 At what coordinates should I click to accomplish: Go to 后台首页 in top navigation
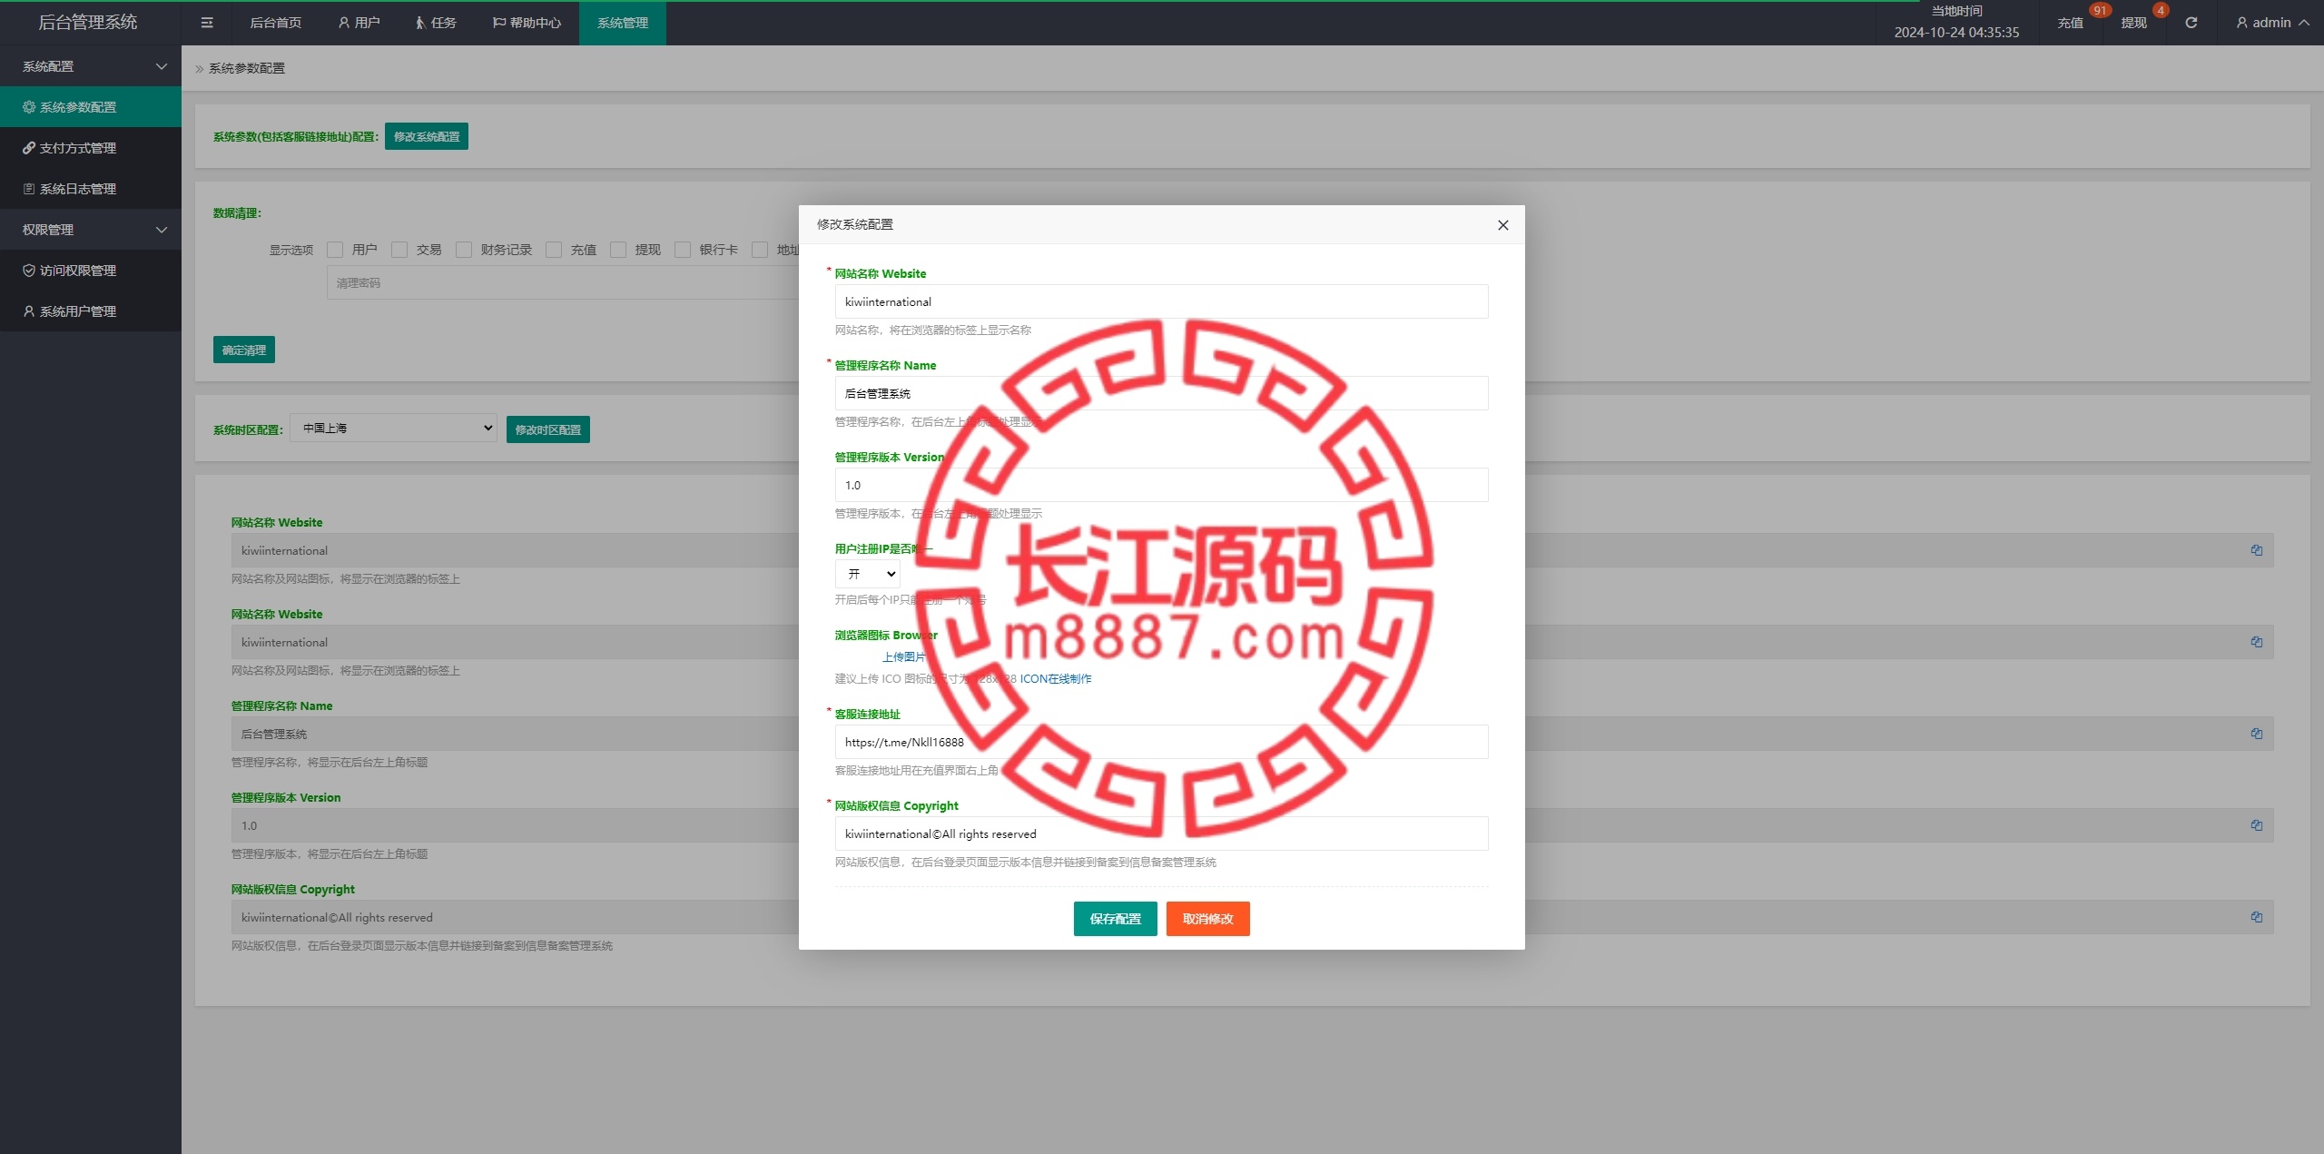(276, 23)
